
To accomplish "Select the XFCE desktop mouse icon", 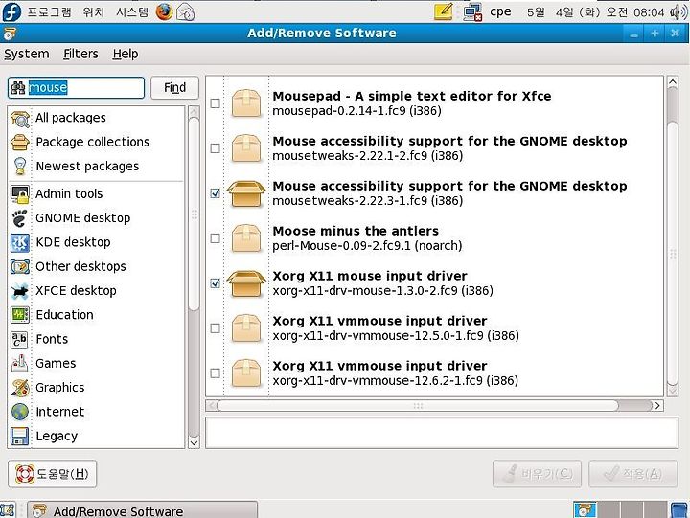I will (x=20, y=291).
